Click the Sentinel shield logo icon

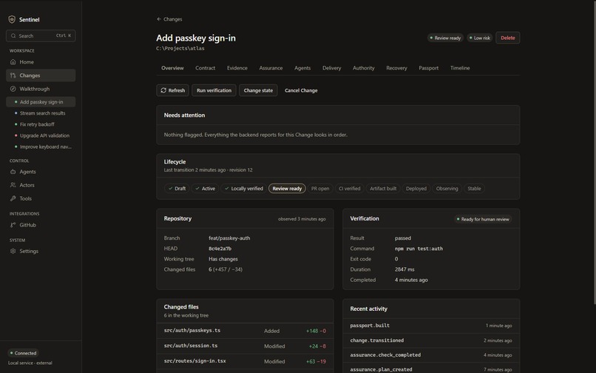pyautogui.click(x=12, y=19)
